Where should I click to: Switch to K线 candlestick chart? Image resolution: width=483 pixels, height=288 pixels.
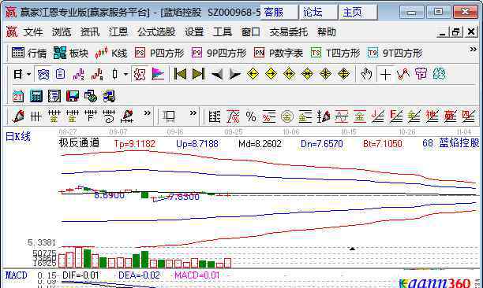[111, 54]
